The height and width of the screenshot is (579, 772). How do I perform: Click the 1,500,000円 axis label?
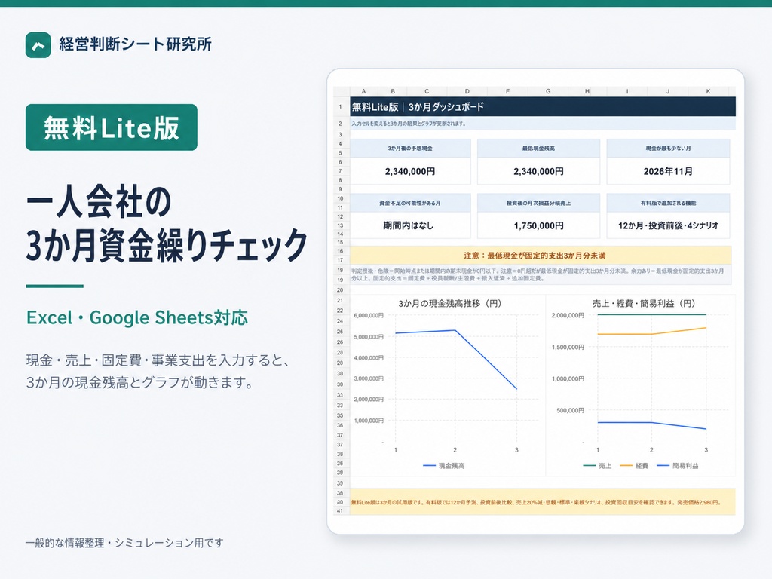568,347
